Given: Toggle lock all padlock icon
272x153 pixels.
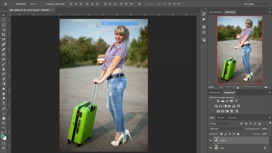Looking at the screenshot, I should tap(238, 134).
